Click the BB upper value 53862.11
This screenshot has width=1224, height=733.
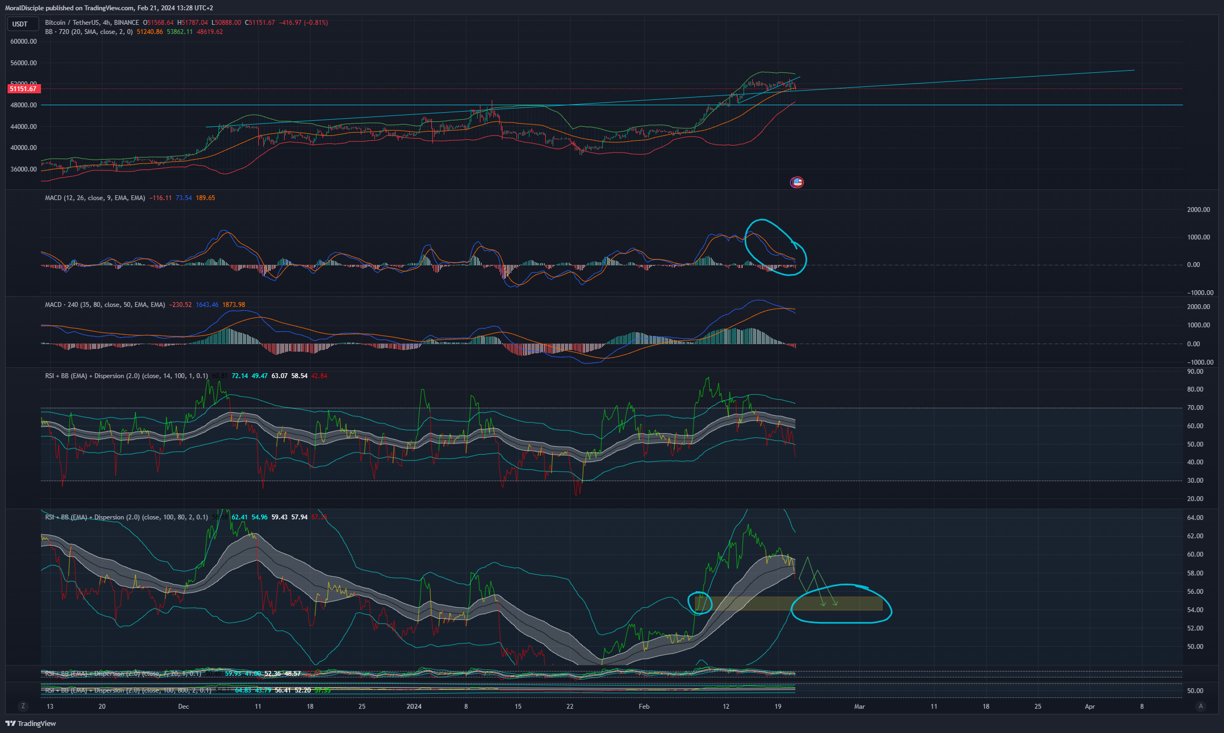[180, 32]
